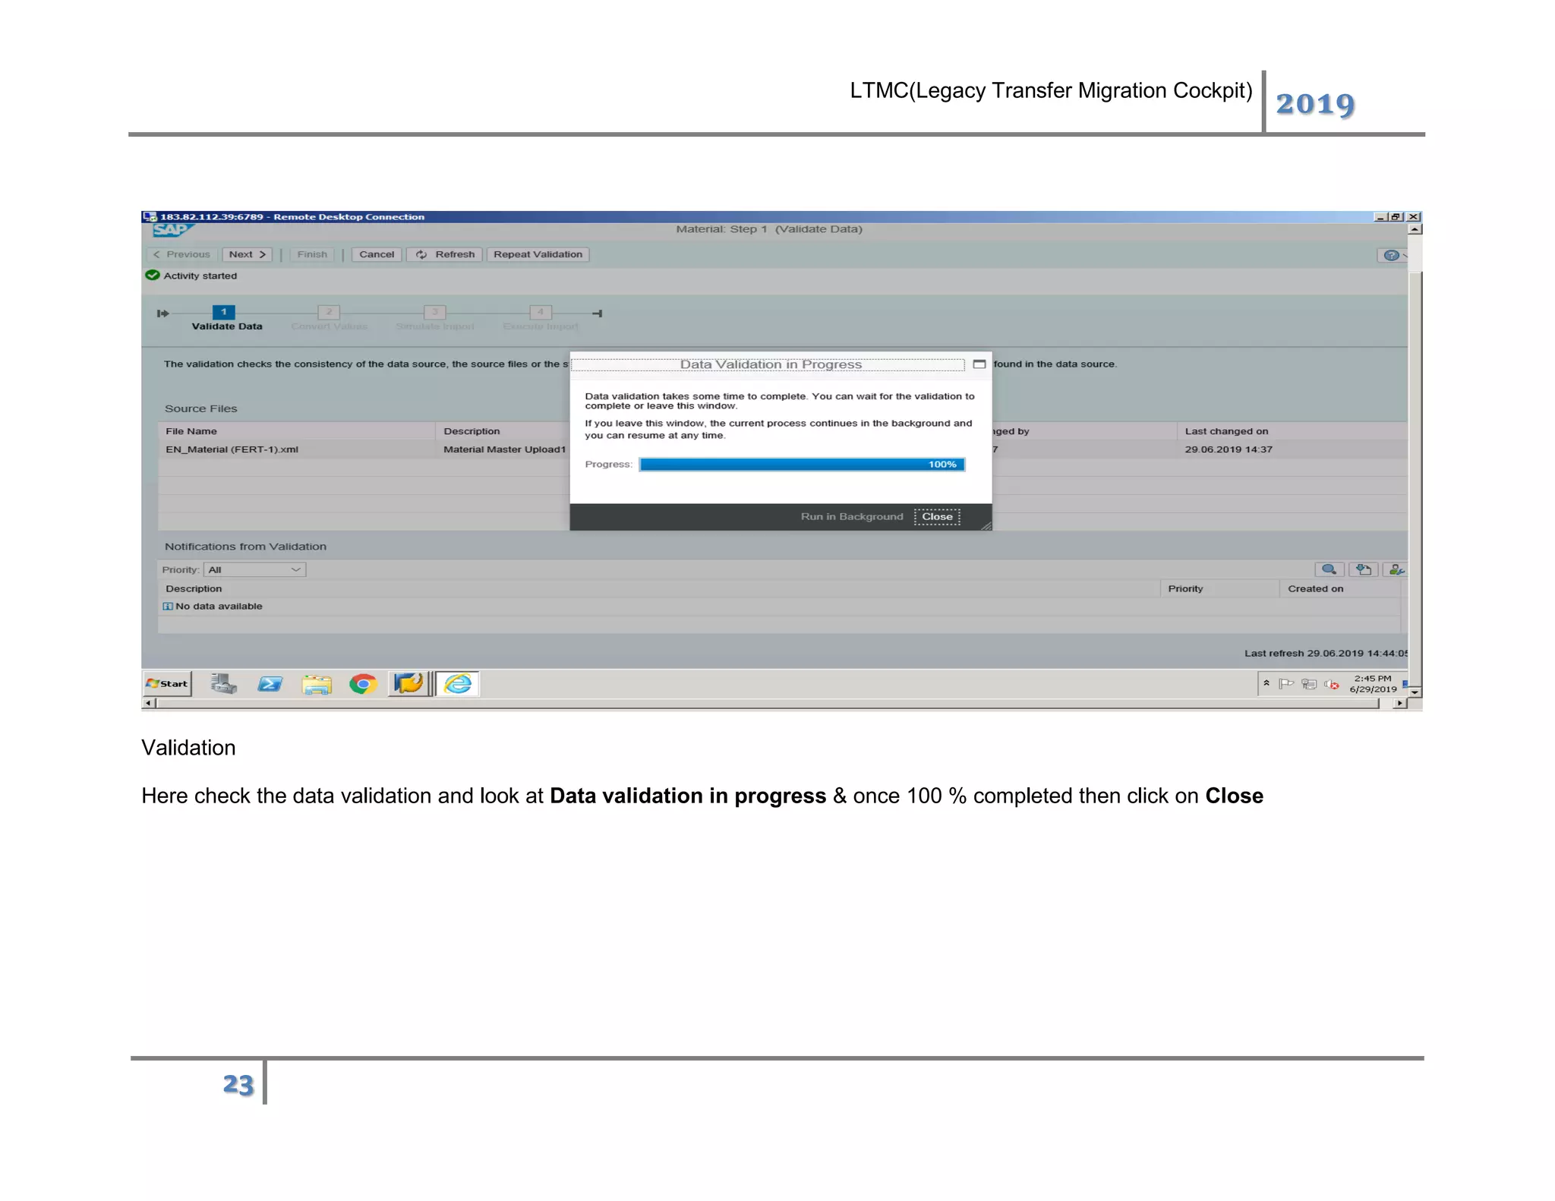Click the Repeat Validation button

538,254
